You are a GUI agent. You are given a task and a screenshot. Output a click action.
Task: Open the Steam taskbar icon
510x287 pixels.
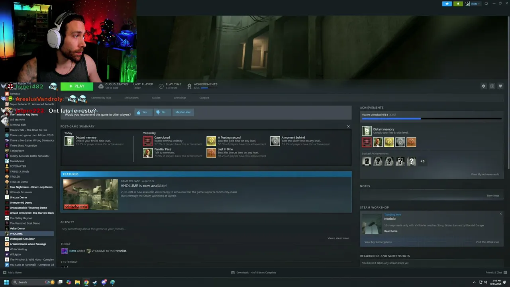[95, 282]
